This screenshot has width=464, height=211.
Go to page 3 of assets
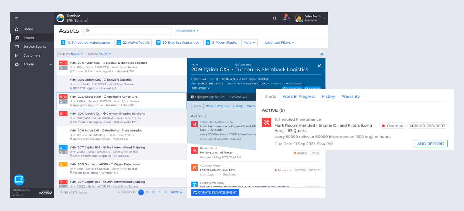click(x=153, y=192)
